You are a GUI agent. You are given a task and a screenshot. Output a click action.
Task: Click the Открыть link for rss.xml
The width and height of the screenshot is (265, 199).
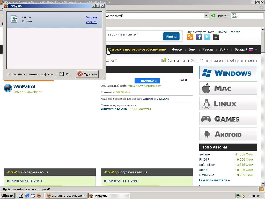[92, 17]
